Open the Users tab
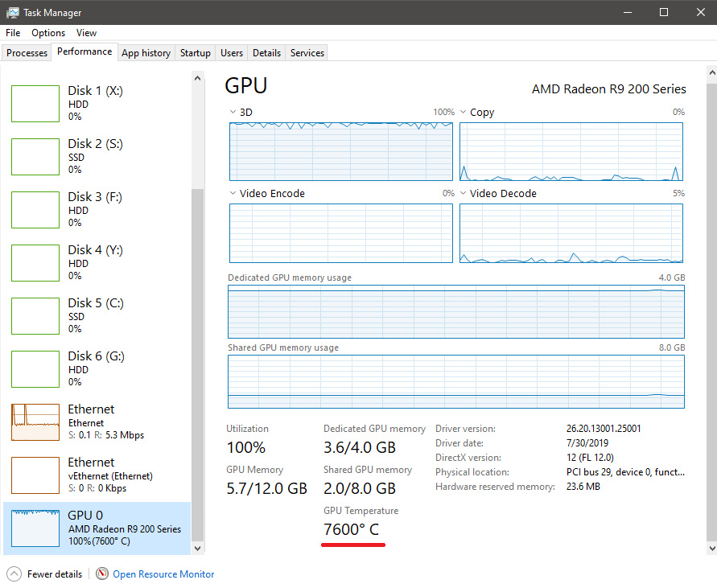The width and height of the screenshot is (717, 588). click(x=232, y=53)
